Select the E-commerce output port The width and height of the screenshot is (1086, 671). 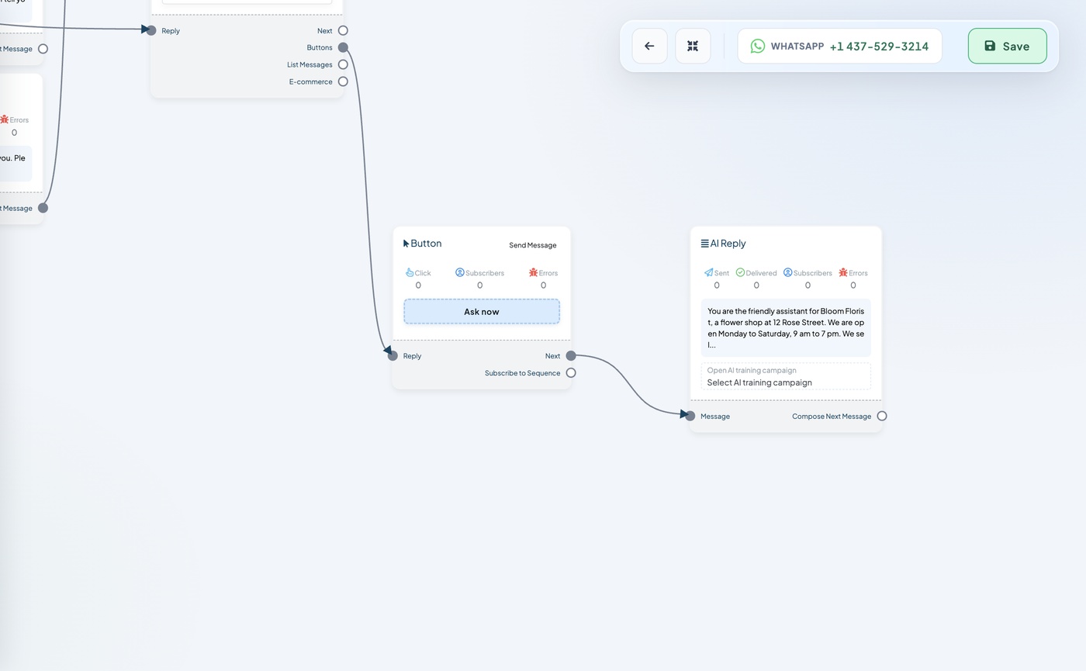pyautogui.click(x=343, y=81)
